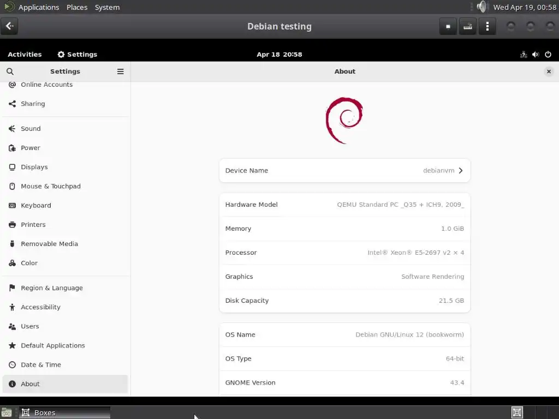Screen dimensions: 559x419
Task: Open Mouse & Touchpad settings
Action: click(66, 187)
